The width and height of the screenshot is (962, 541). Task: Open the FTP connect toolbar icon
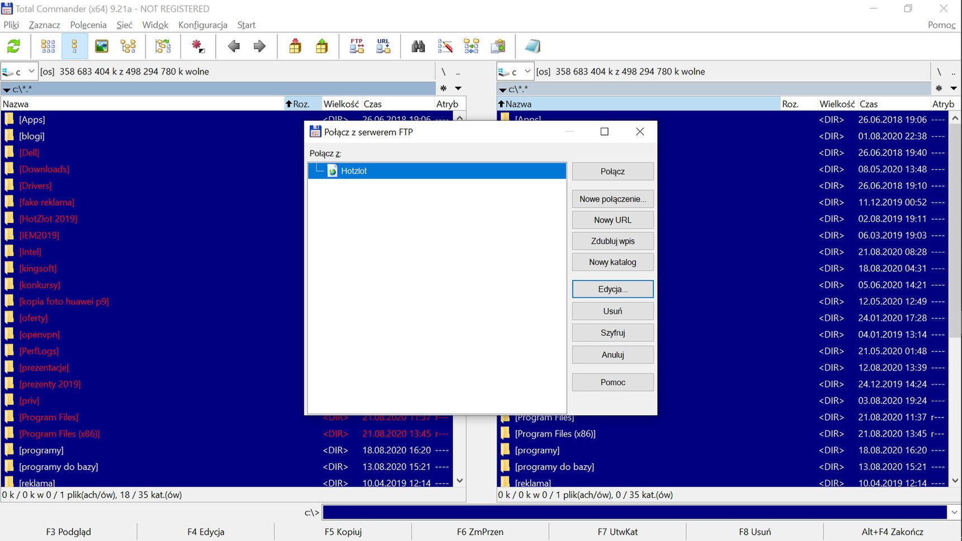(357, 46)
